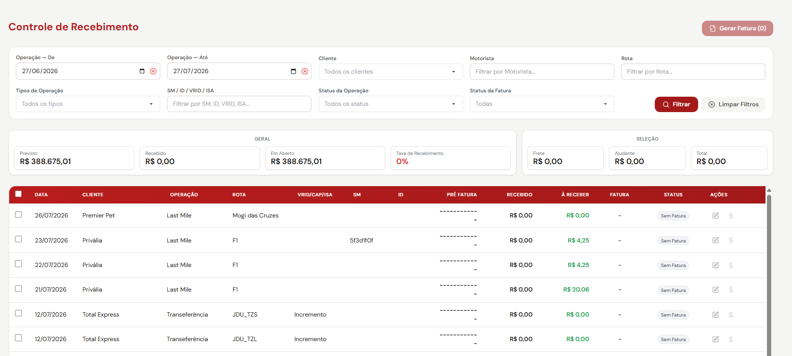Click payment dollar icon for 22/07/2026 row
The width and height of the screenshot is (792, 356).
(731, 265)
